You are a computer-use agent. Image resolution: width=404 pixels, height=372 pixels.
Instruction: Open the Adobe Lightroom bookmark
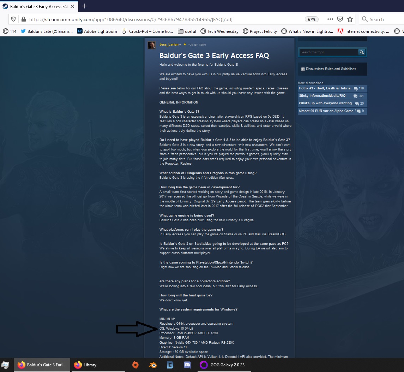[x=97, y=31]
